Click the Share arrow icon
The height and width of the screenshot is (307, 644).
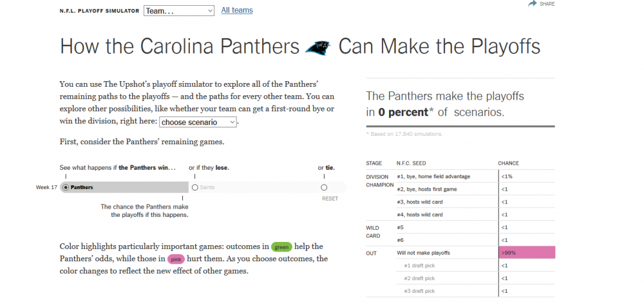[533, 3]
